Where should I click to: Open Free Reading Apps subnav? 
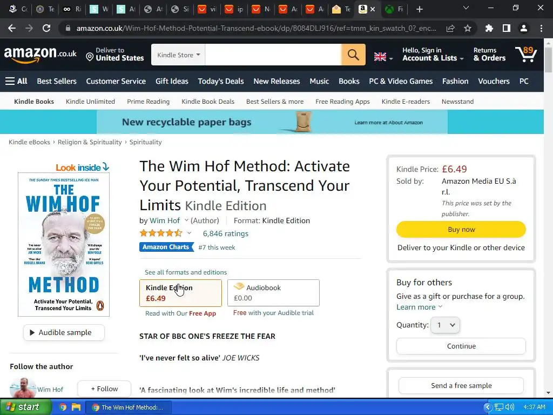342,102
